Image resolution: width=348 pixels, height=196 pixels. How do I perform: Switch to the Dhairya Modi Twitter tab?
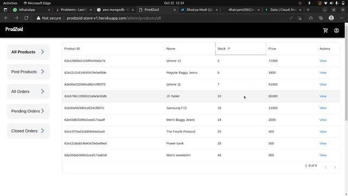pyautogui.click(x=200, y=10)
